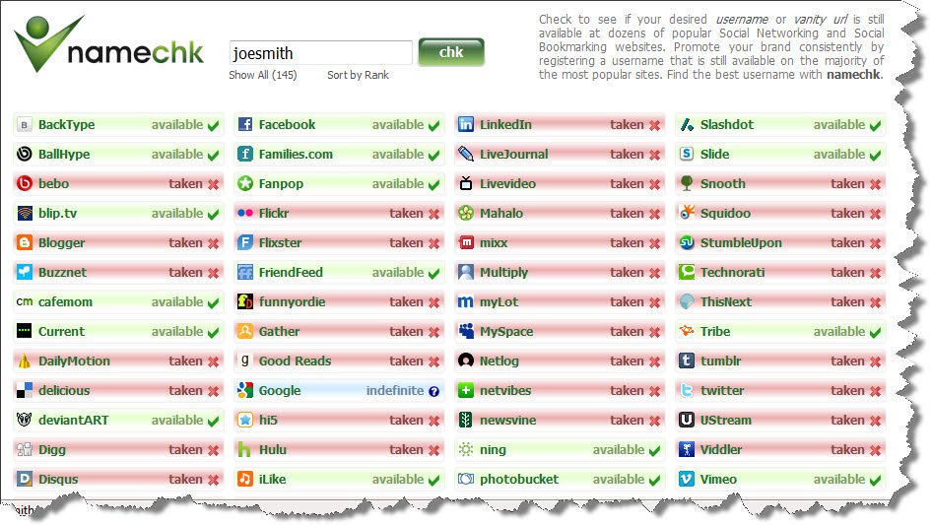The height and width of the screenshot is (525, 932).
Task: Select Sort by Rank option
Action: click(x=358, y=75)
